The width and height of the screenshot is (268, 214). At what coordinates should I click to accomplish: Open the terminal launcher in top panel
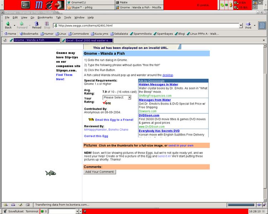point(25,5)
